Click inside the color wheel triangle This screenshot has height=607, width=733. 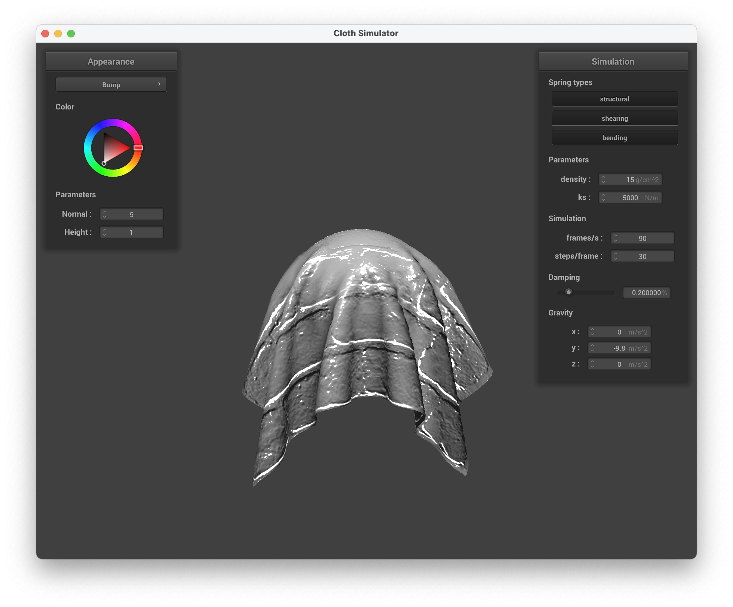tap(114, 149)
